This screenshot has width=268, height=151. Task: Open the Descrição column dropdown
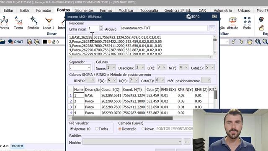click(x=140, y=67)
